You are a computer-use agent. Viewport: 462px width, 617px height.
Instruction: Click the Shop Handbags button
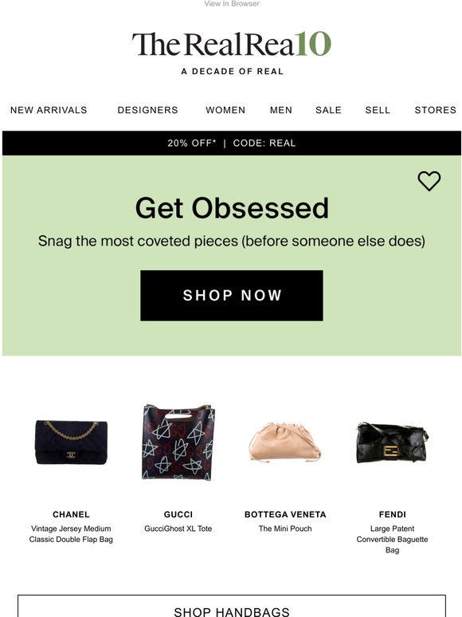(x=232, y=607)
